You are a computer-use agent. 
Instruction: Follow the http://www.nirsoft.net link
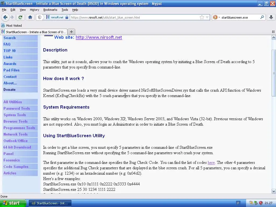pos(99,37)
